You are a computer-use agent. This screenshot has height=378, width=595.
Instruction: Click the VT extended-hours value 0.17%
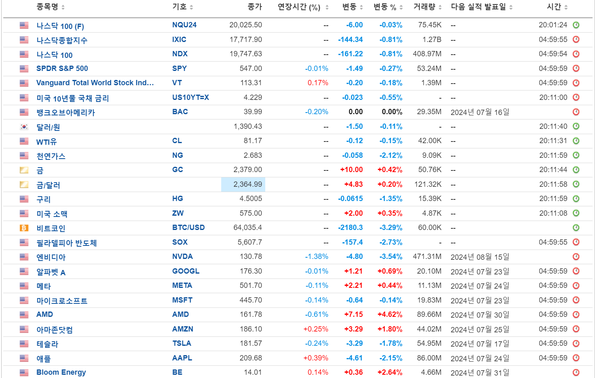pyautogui.click(x=318, y=83)
